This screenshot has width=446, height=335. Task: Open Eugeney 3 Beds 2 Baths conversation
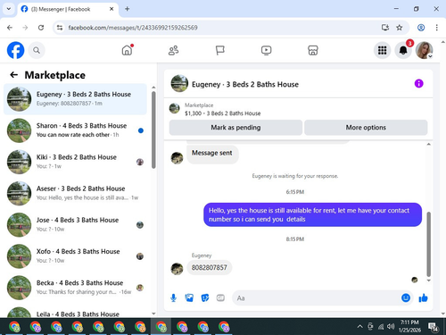pos(75,99)
